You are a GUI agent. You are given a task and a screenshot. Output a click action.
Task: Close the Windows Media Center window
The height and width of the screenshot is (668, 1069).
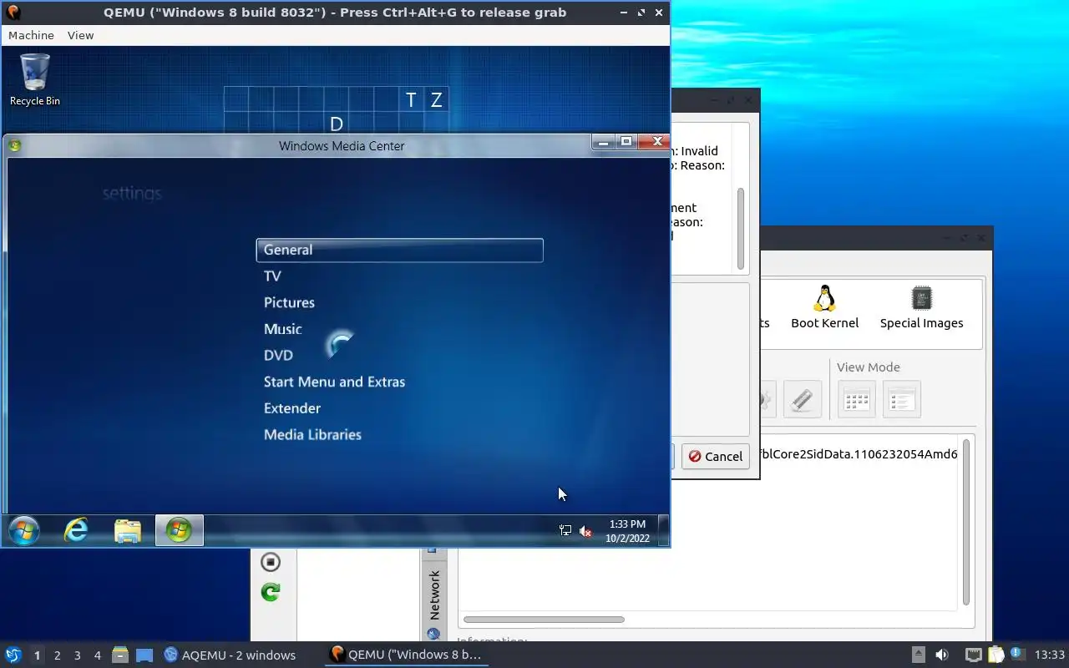click(654, 143)
